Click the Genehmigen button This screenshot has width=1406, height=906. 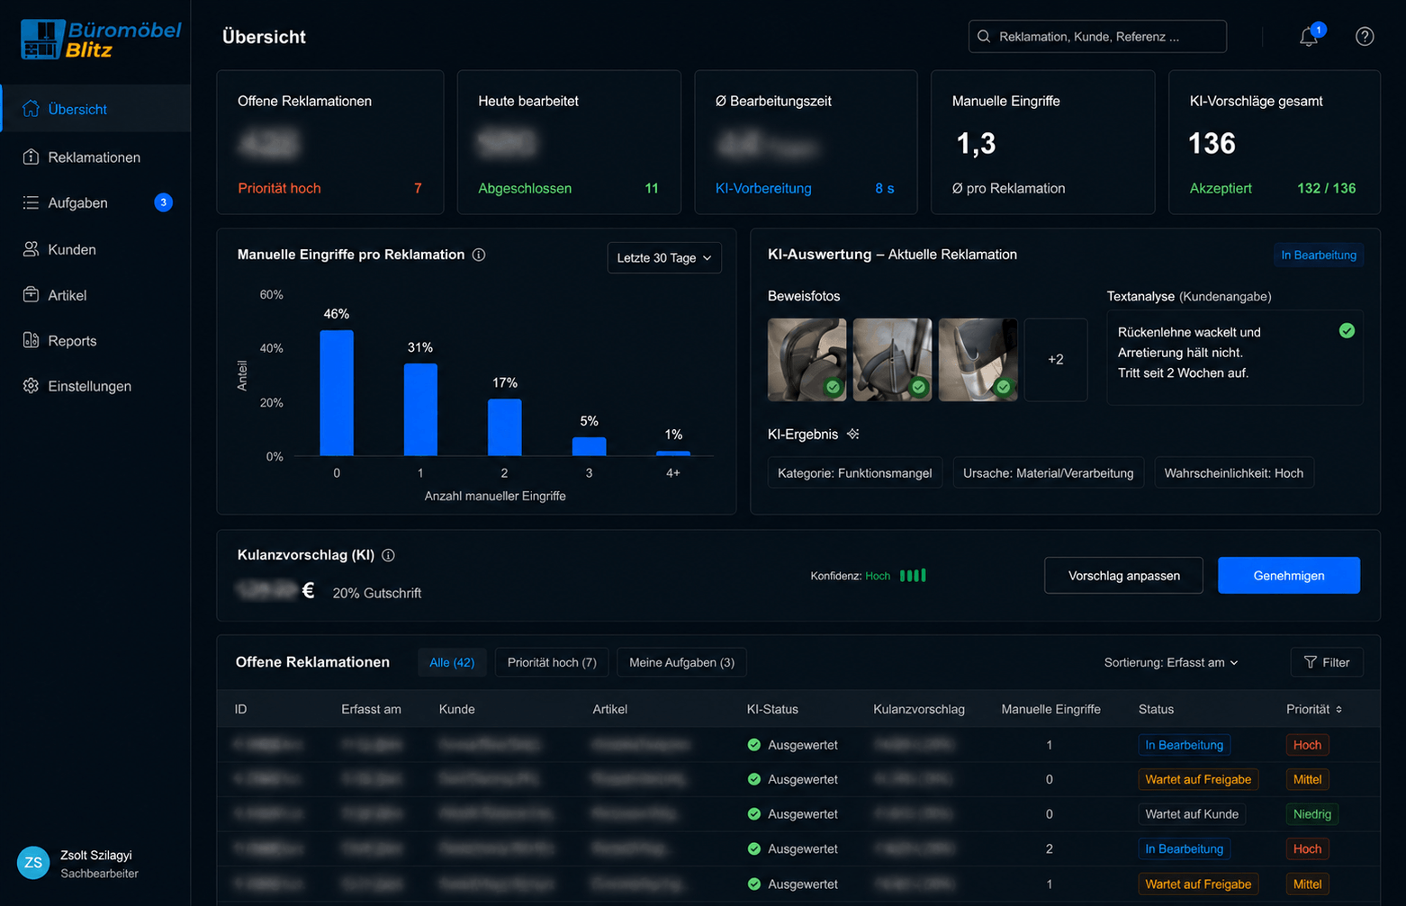tap(1289, 576)
